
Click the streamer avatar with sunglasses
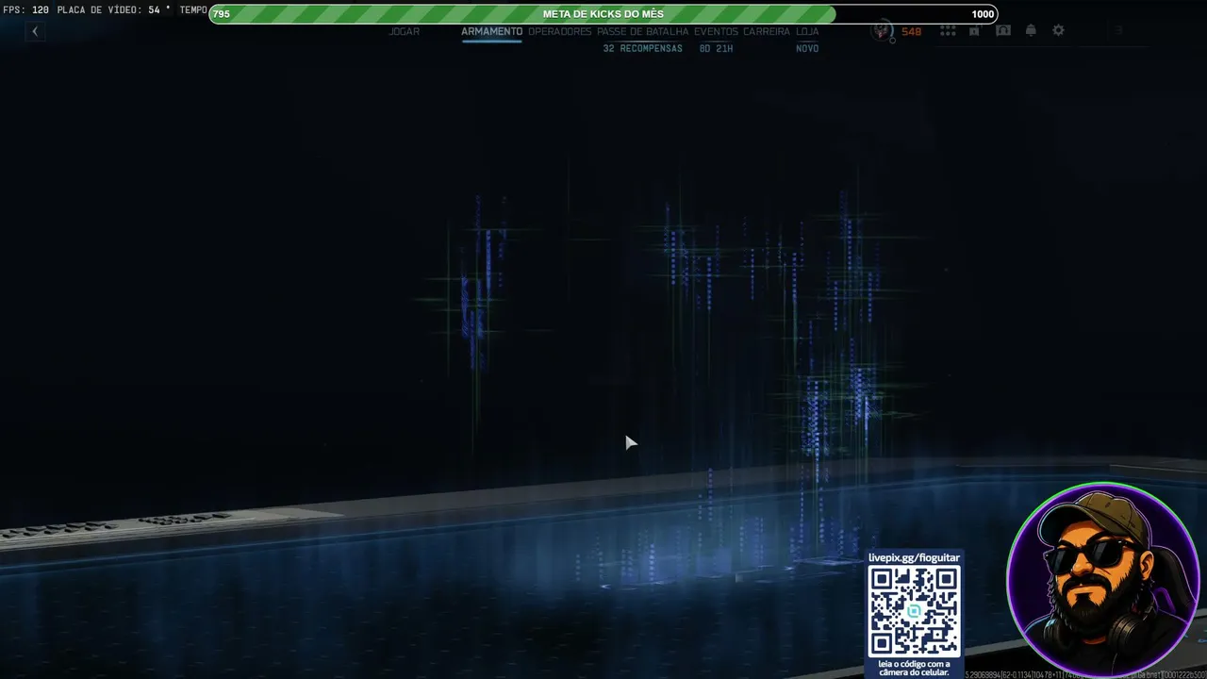click(x=1102, y=579)
